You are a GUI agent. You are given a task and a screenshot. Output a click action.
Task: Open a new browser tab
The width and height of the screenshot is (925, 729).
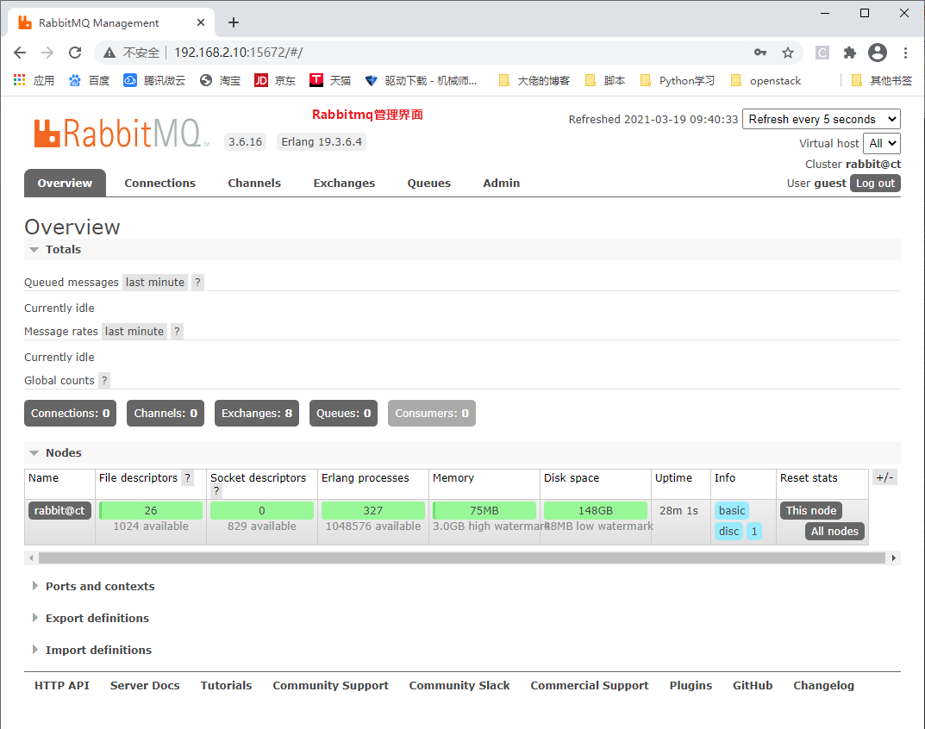[234, 22]
